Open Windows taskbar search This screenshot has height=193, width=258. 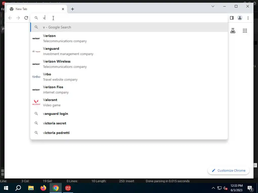pyautogui.click(x=18, y=188)
